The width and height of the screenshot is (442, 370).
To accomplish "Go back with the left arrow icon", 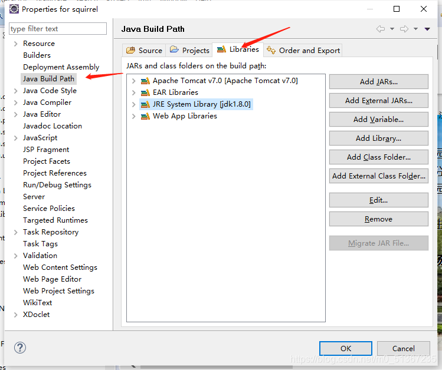I will click(x=381, y=29).
